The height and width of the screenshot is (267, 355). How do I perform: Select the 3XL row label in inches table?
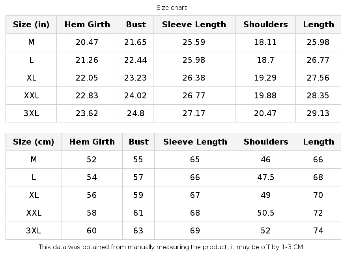click(31, 113)
